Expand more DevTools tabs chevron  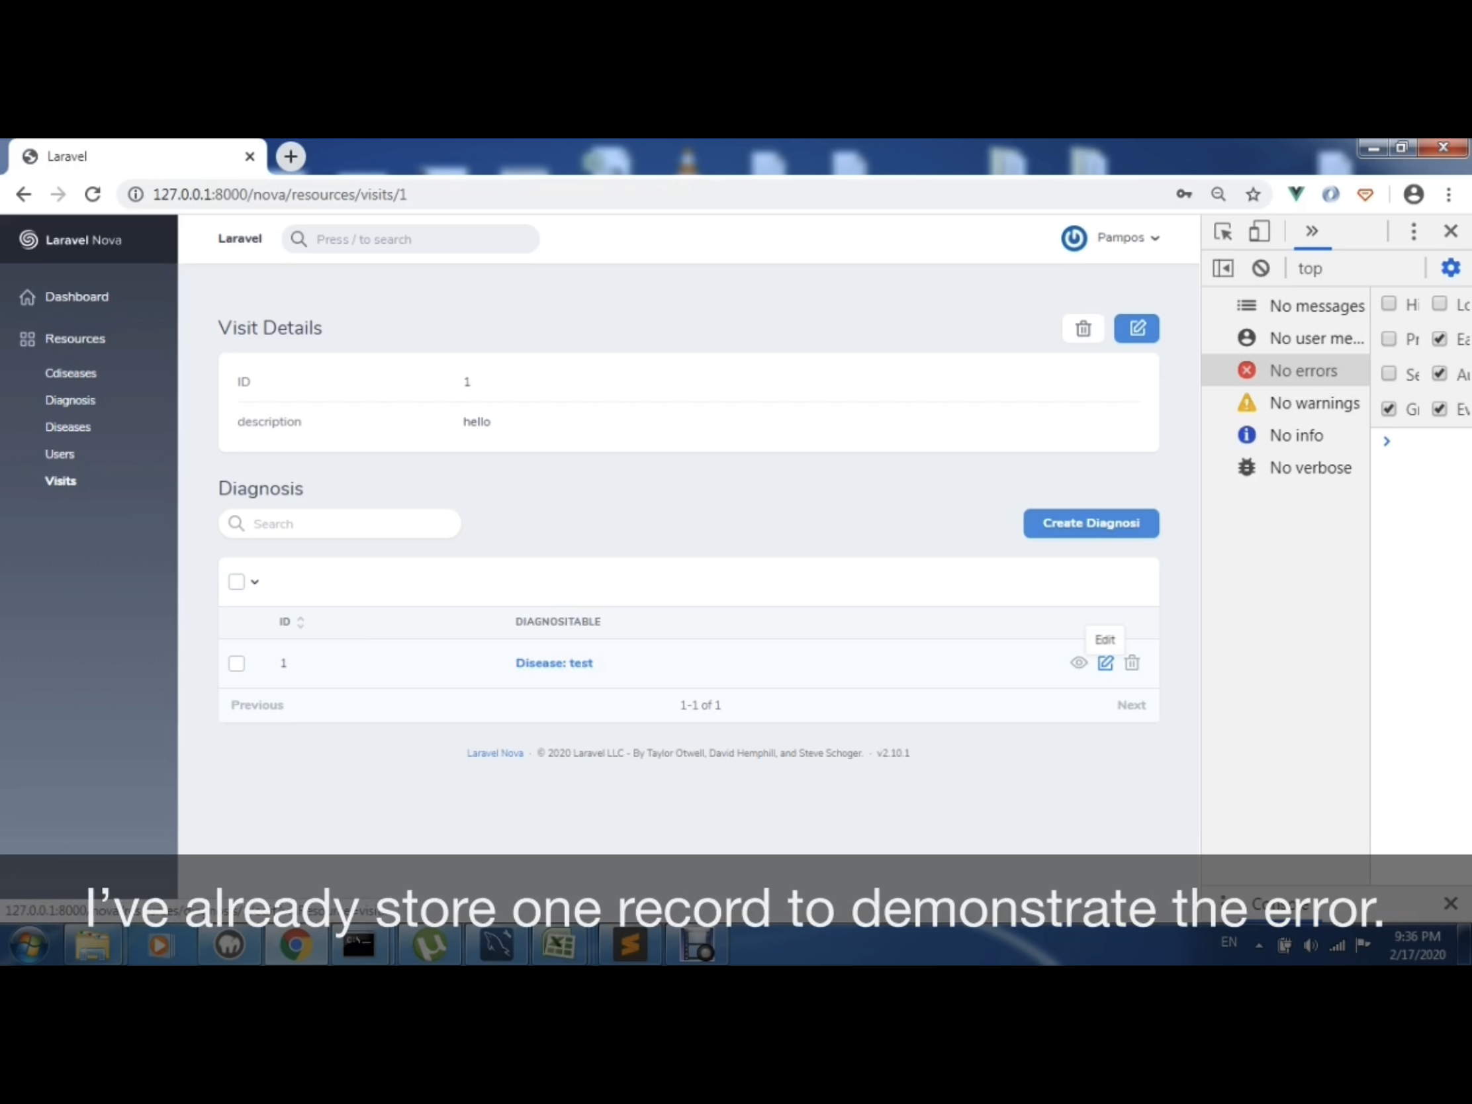tap(1311, 232)
